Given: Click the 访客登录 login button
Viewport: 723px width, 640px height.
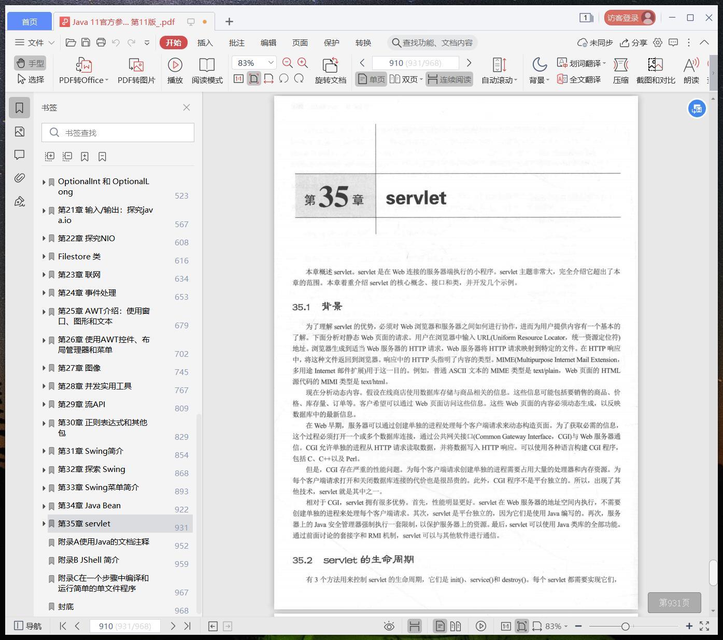Looking at the screenshot, I should click(x=630, y=18).
